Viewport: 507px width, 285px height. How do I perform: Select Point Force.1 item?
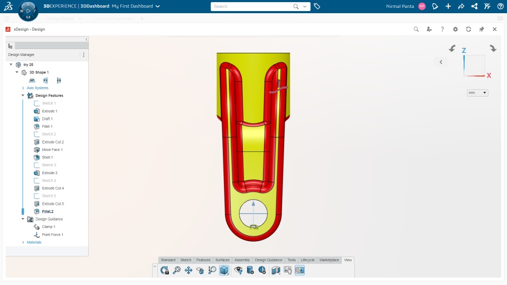click(52, 234)
